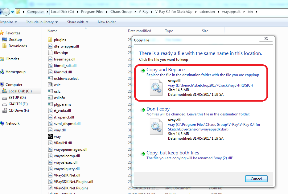The image size is (288, 194).
Task: Click the Favorites star icon
Action: pyautogui.click(x=2, y=33)
